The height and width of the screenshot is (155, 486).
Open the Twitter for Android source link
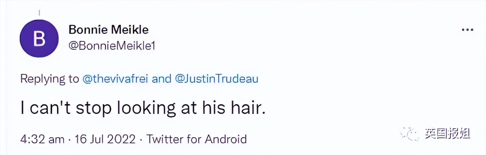click(x=197, y=139)
